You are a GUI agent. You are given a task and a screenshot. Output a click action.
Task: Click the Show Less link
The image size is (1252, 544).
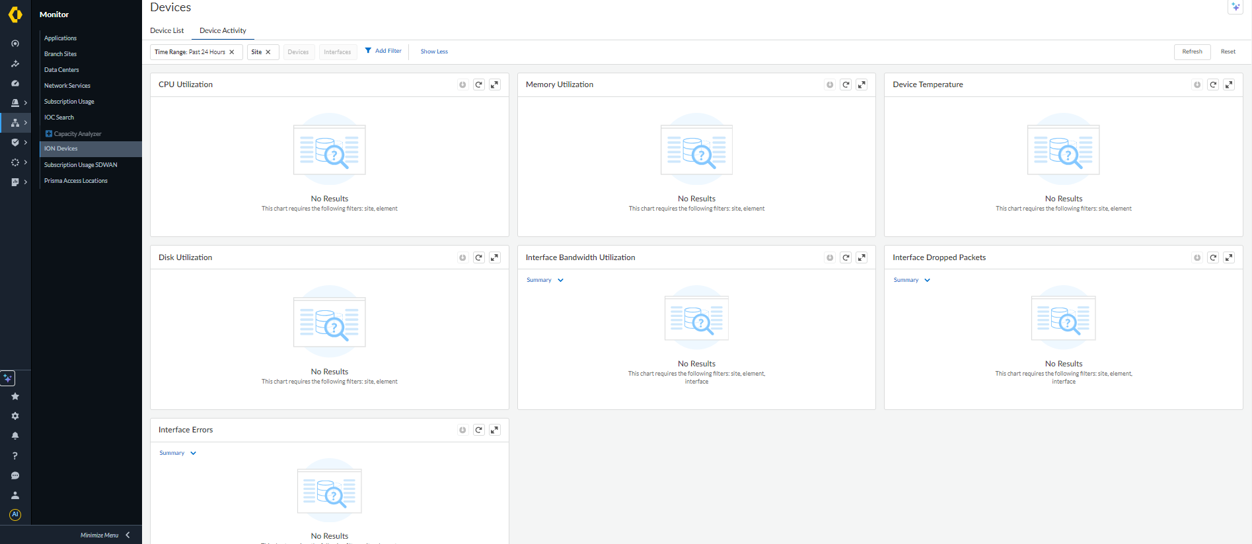434,51
